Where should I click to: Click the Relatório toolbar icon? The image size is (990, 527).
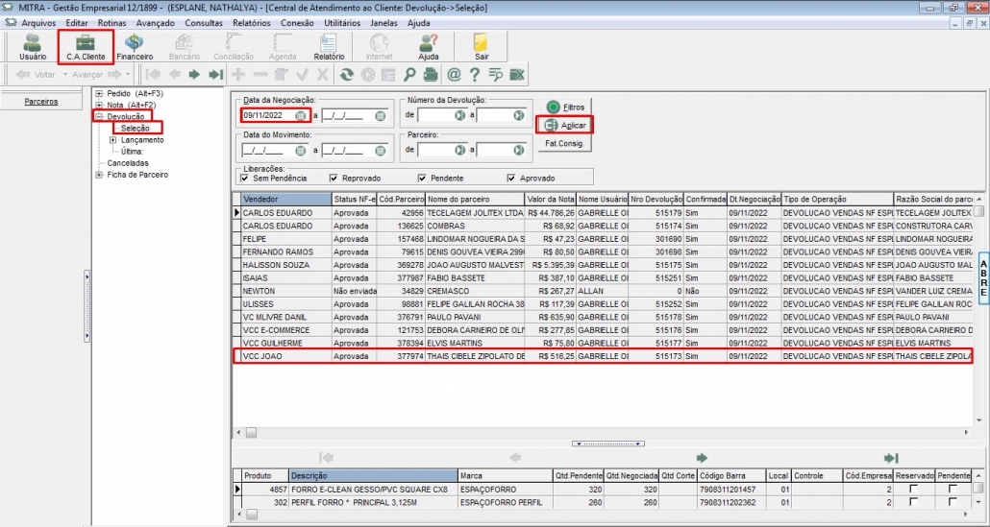[x=329, y=45]
